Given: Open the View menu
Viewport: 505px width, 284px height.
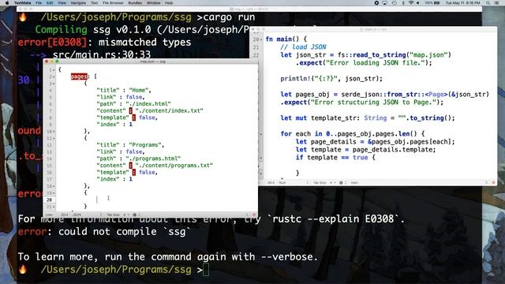Looking at the screenshot, I should click(x=62, y=3).
